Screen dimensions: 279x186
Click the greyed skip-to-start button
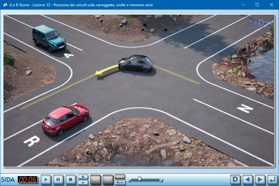point(95,179)
